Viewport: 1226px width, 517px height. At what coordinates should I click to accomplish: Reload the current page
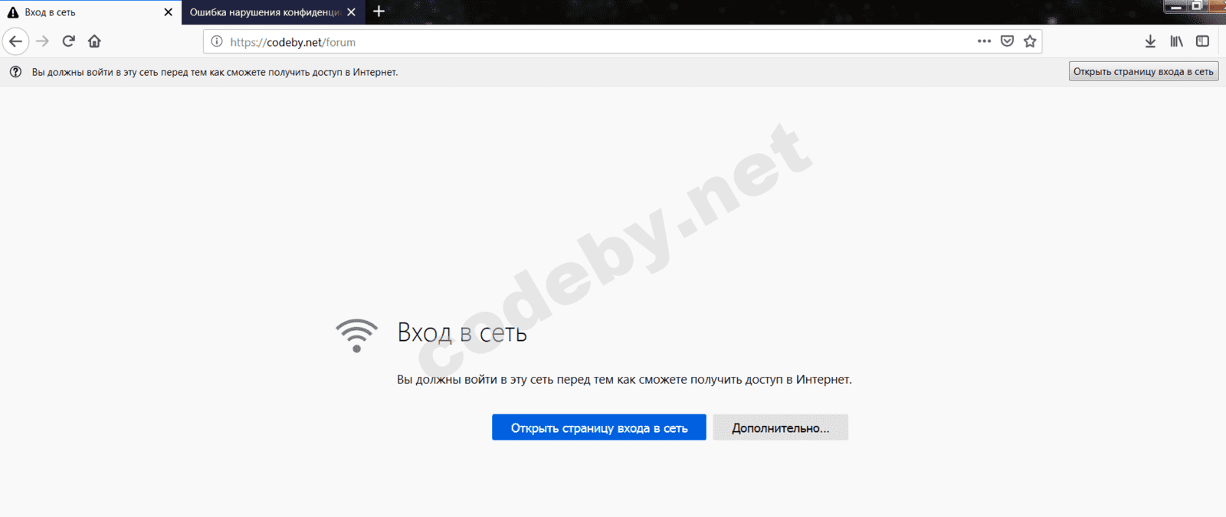(68, 41)
